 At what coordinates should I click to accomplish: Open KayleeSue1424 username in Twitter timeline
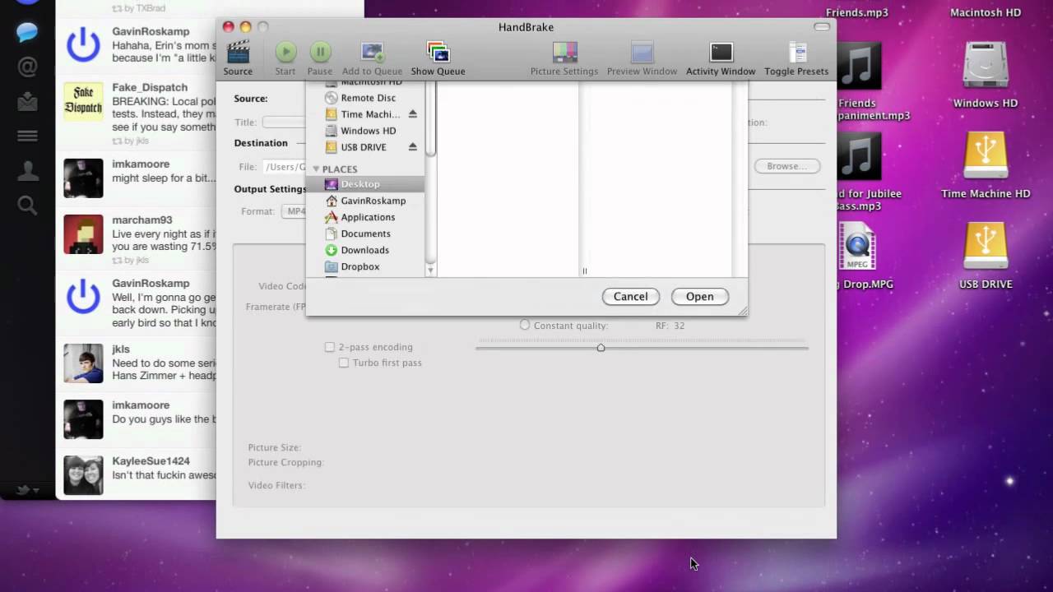[x=151, y=461]
